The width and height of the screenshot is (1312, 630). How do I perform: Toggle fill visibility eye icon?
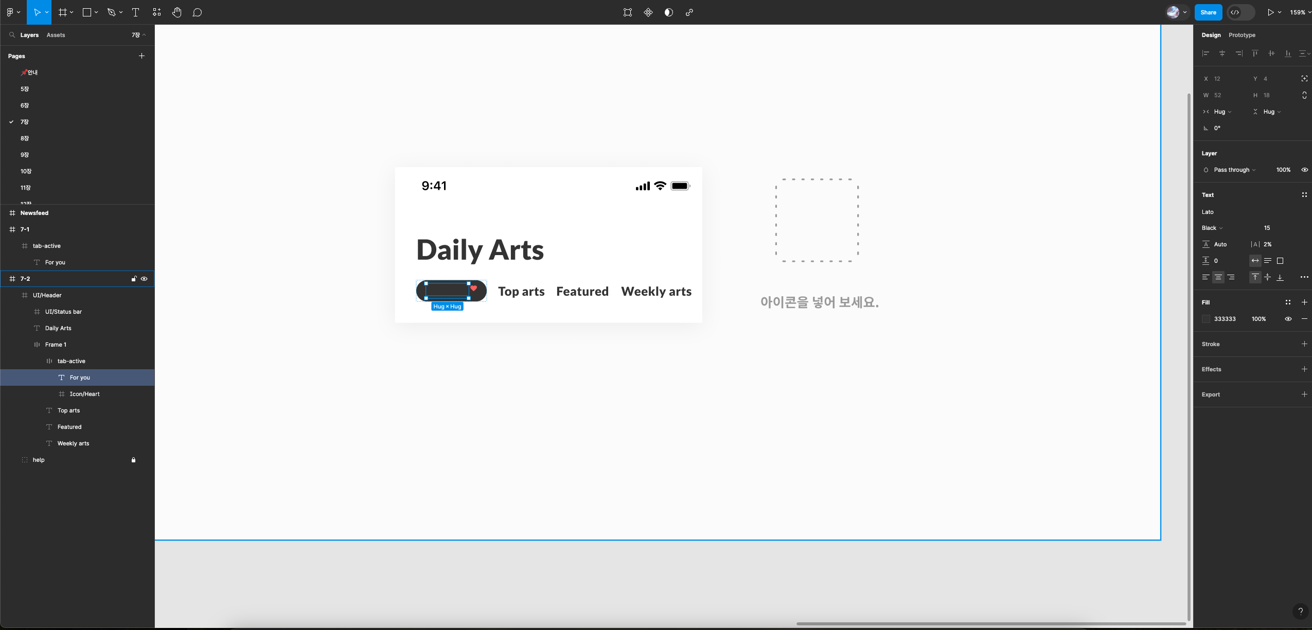tap(1288, 319)
